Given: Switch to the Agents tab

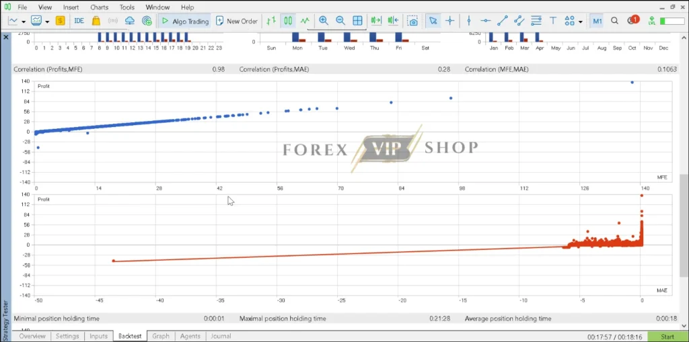Looking at the screenshot, I should point(190,337).
